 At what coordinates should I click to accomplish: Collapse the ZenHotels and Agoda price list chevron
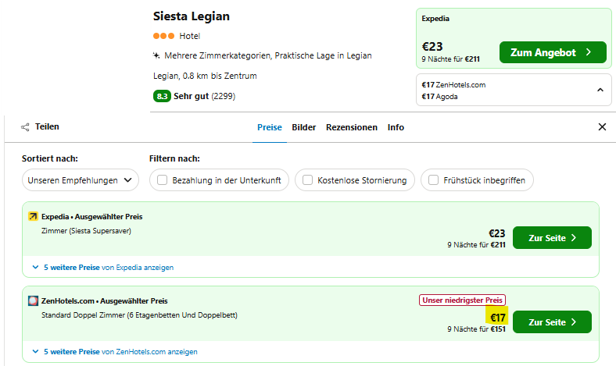click(x=600, y=91)
